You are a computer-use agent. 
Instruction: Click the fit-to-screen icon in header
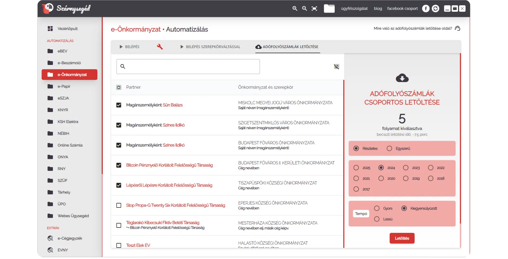314,8
